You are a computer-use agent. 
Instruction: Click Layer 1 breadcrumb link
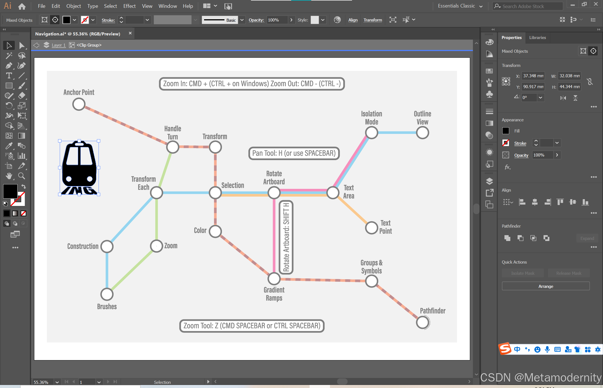pyautogui.click(x=59, y=45)
